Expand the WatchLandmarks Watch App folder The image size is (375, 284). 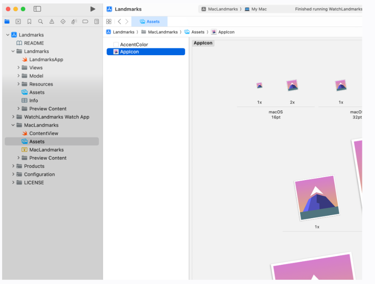pos(13,117)
